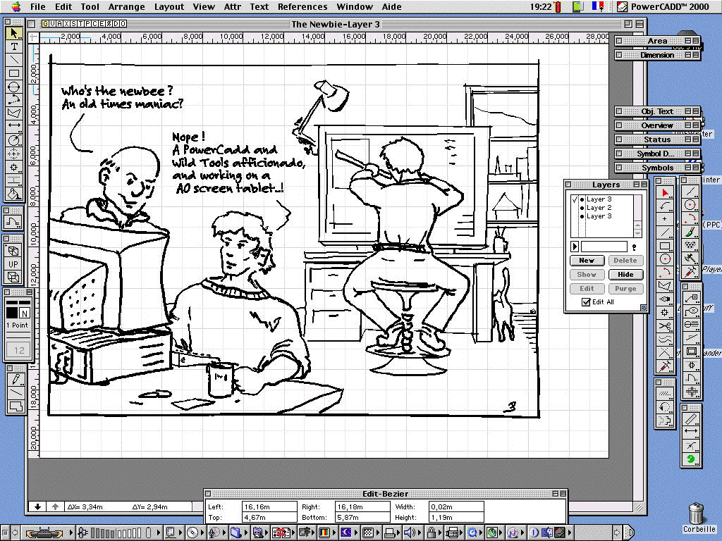The width and height of the screenshot is (722, 541).
Task: Open the References menu
Action: click(x=302, y=6)
